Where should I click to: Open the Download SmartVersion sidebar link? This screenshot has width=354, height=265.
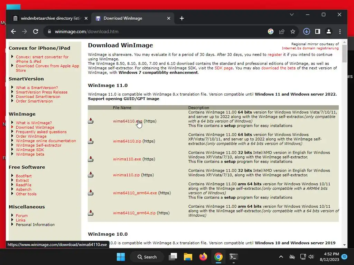click(38, 97)
